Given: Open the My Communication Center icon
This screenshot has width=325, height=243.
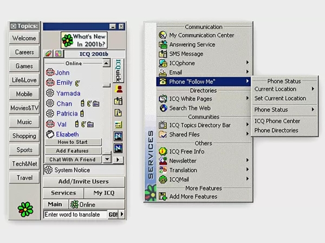Looking at the screenshot, I should click(162, 35).
